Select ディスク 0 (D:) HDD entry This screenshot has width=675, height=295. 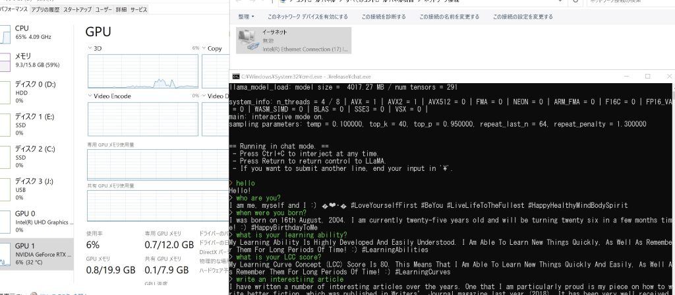[37, 92]
